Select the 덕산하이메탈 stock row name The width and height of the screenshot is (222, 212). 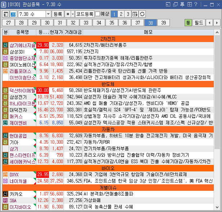click(x=23, y=90)
